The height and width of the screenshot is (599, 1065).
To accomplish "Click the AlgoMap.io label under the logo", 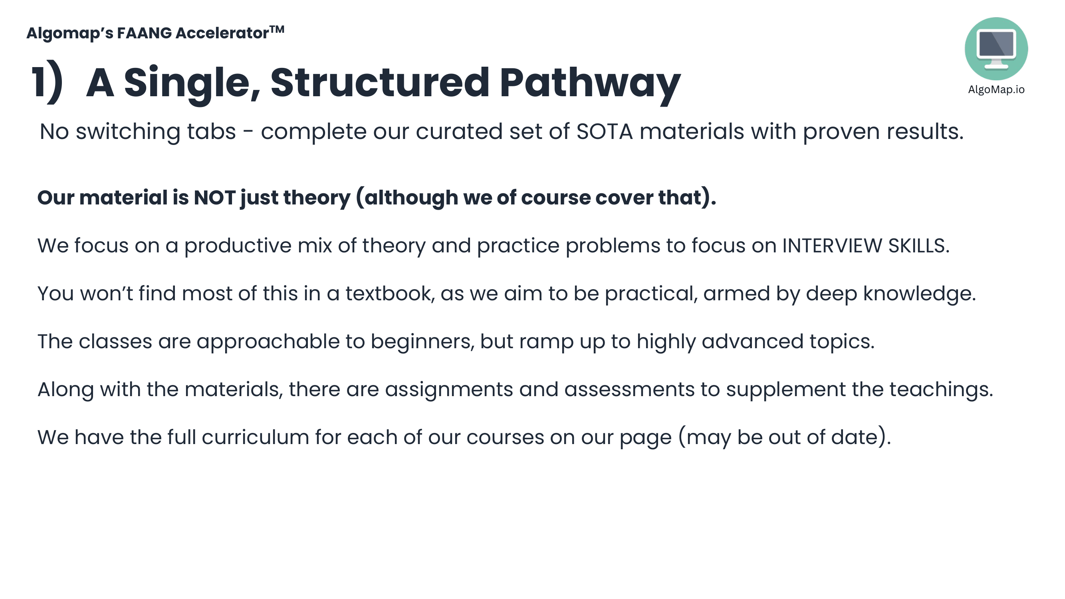I will point(996,90).
